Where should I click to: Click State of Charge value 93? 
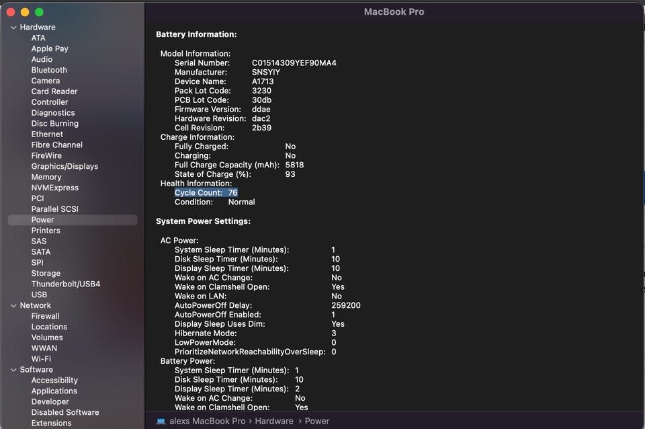(290, 174)
